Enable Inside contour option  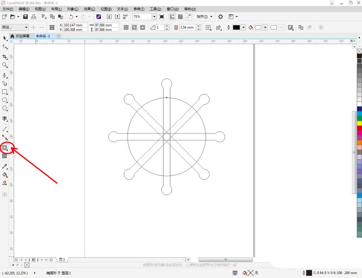(x=134, y=28)
